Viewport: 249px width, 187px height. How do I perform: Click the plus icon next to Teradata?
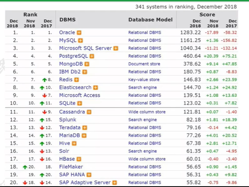click(x=85, y=128)
